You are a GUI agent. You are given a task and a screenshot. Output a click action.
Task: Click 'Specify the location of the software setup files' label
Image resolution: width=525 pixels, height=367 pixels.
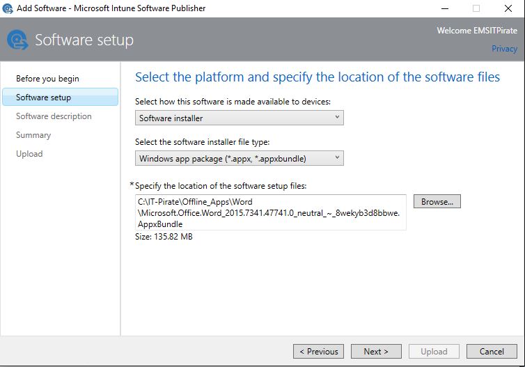[221, 186]
